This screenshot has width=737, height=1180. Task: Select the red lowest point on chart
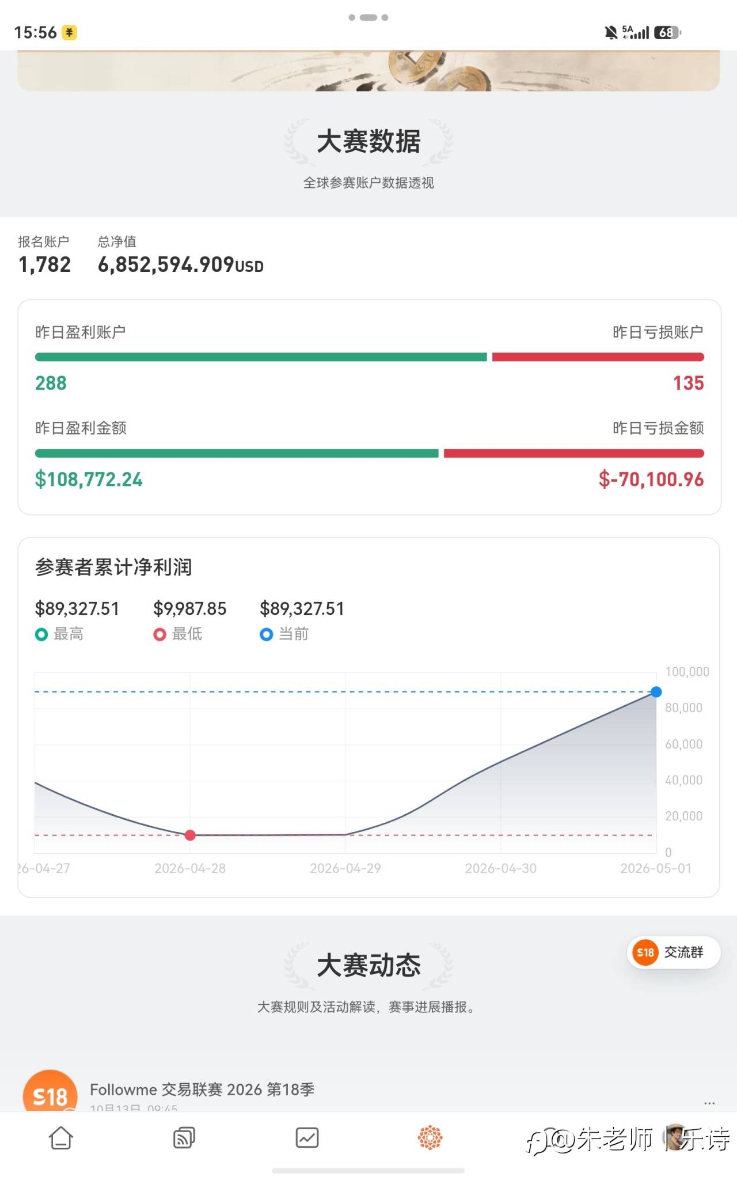tap(190, 835)
